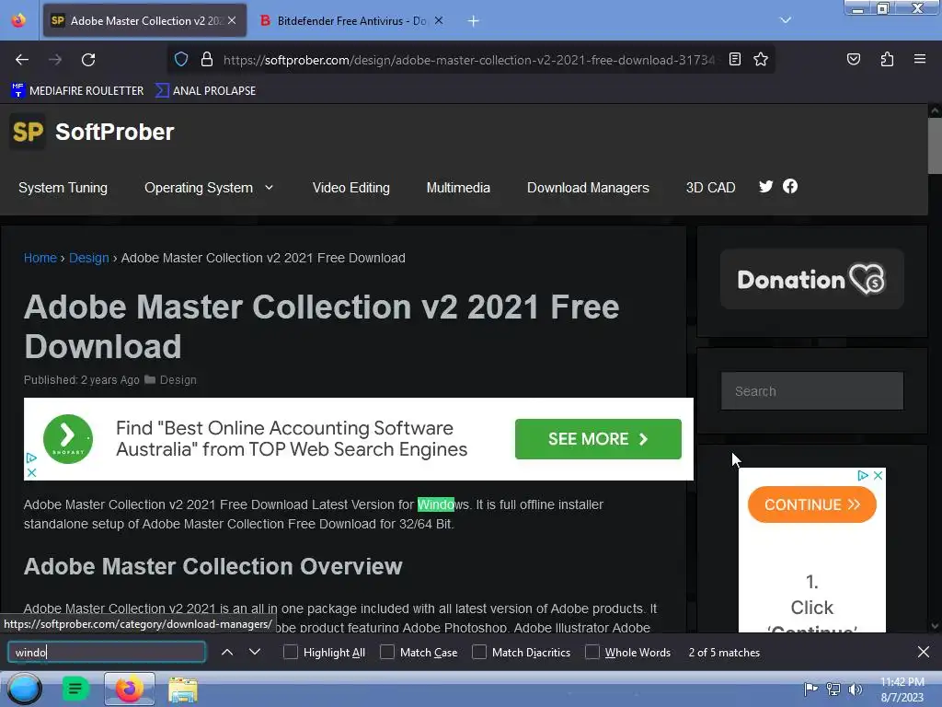Image resolution: width=942 pixels, height=707 pixels.
Task: Open the Multimedia menu item
Action: coord(458,188)
